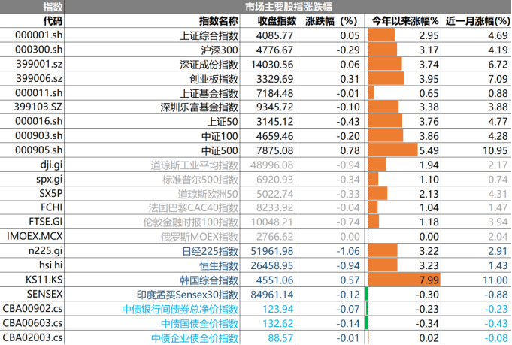The image size is (512, 345).
Task: Click the 中债企业债全价指数 blue text
Action: click(x=194, y=337)
